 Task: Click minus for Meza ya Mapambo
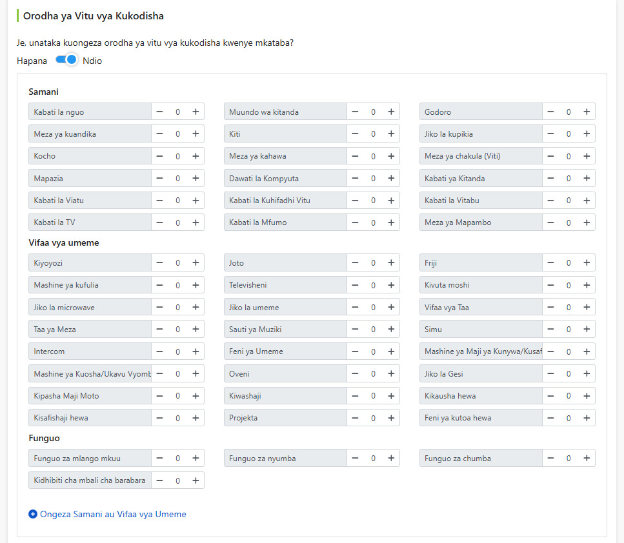550,222
